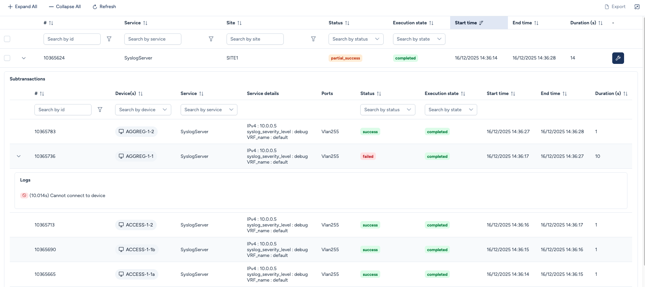Viewport: 645px width, 287px height.
Task: Click the fullscreen icon at top right
Action: pyautogui.click(x=637, y=7)
